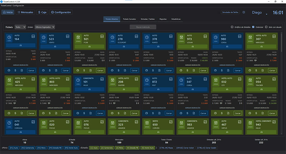Enable the Gráfico de Estadías checkbox

pyautogui.click(x=232, y=27)
